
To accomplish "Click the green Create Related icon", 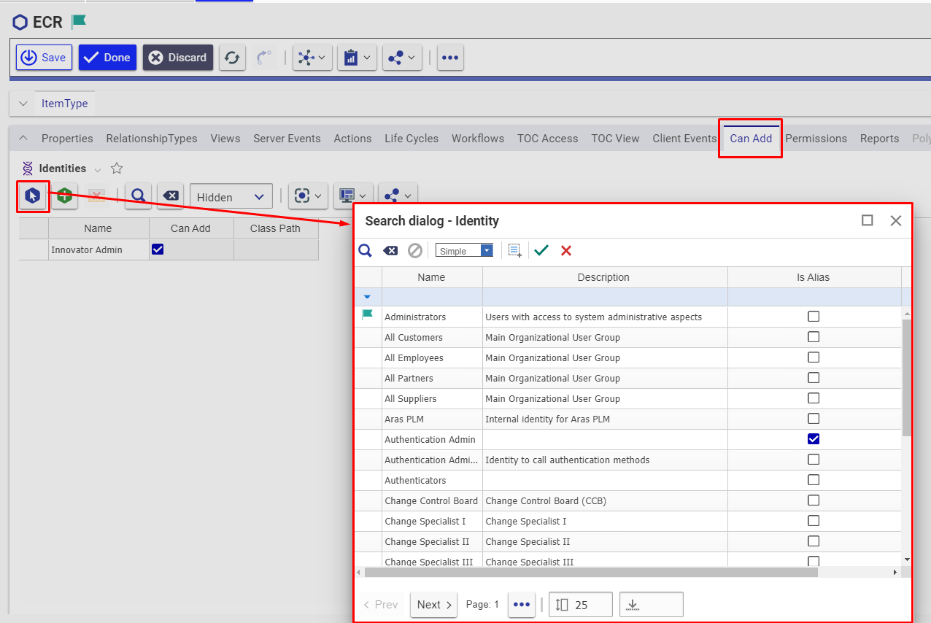I will pos(65,196).
